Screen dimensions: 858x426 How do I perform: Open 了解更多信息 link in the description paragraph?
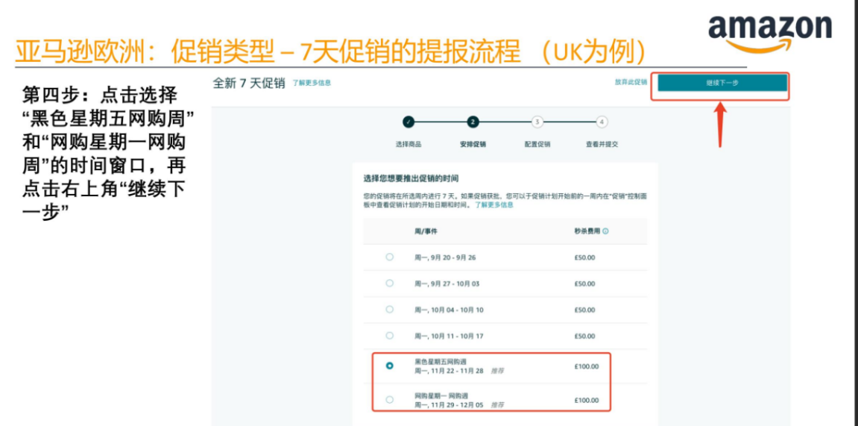tap(494, 204)
